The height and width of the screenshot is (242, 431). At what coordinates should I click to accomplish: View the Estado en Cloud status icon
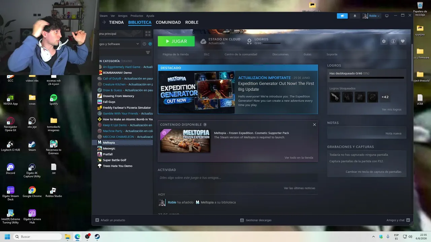click(x=203, y=41)
